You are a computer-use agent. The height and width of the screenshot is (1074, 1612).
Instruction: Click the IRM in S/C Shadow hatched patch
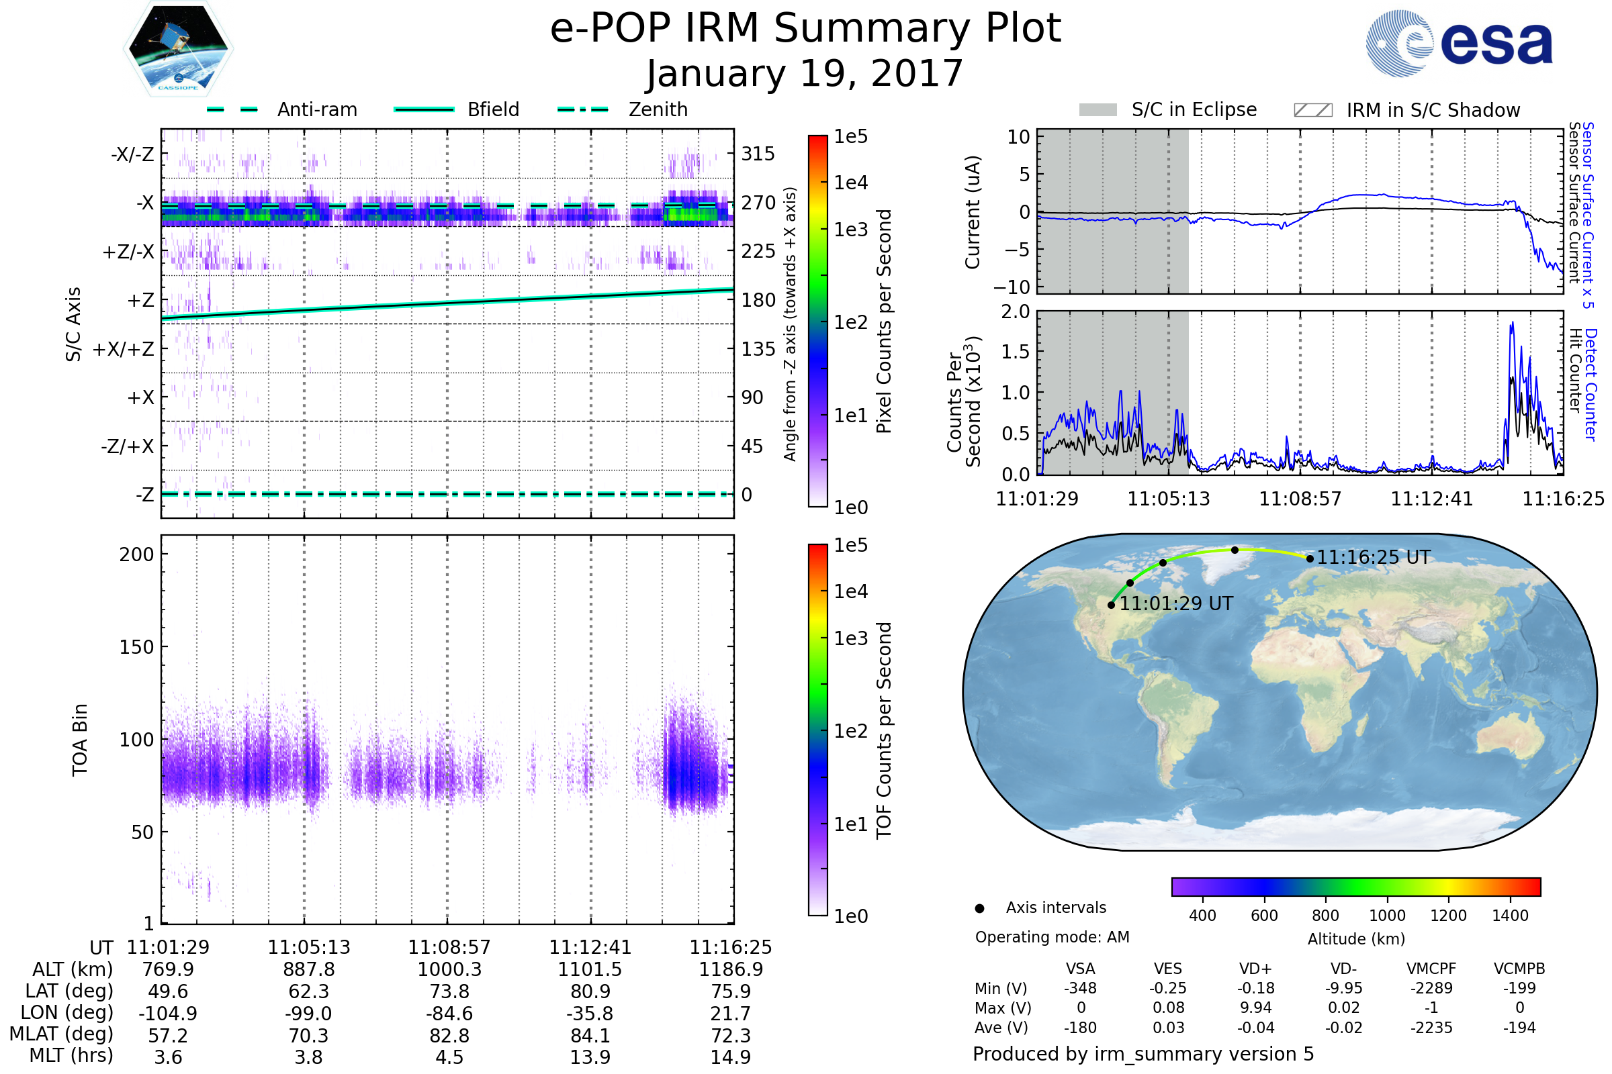click(1312, 110)
